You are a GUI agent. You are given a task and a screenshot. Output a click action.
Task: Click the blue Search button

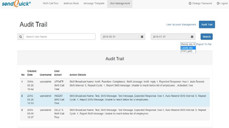[x=206, y=37]
